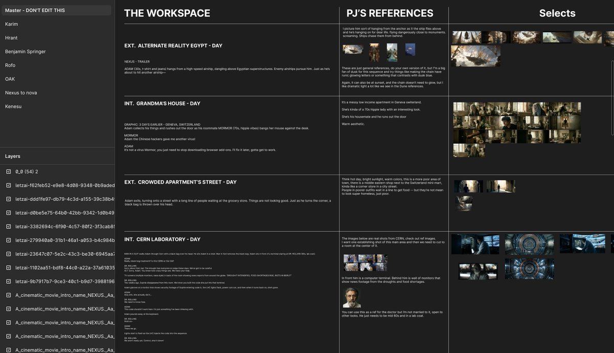Switch to the Benjamin Springer page

pyautogui.click(x=25, y=52)
